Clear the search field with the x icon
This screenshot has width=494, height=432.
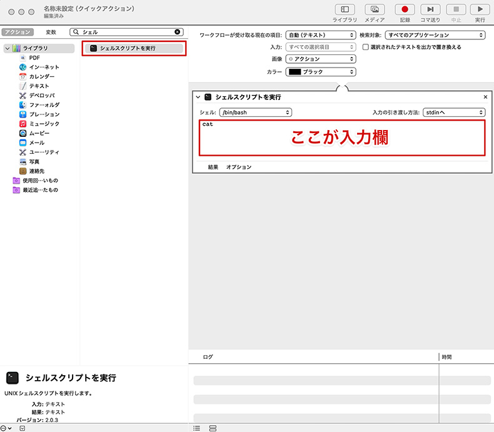(178, 32)
